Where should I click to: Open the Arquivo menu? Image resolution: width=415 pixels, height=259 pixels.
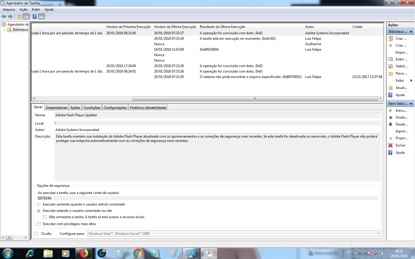click(9, 9)
